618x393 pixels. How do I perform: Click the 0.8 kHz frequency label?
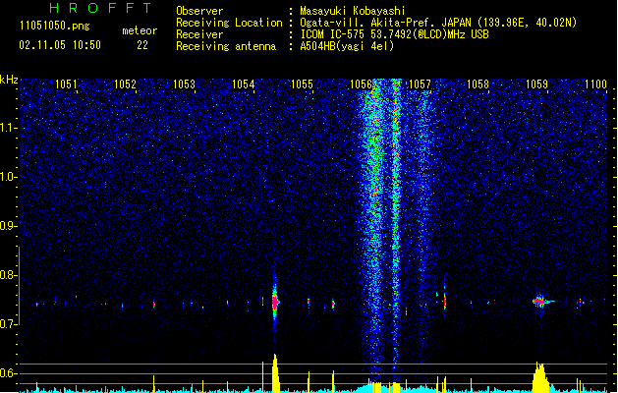pos(9,275)
